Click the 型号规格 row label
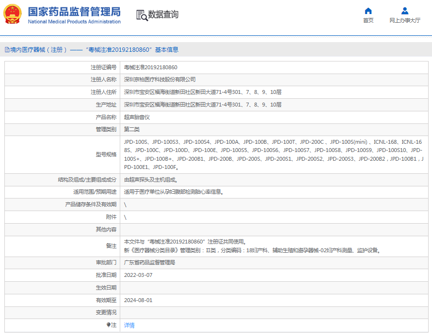The height and width of the screenshot is (335, 432). point(106,154)
